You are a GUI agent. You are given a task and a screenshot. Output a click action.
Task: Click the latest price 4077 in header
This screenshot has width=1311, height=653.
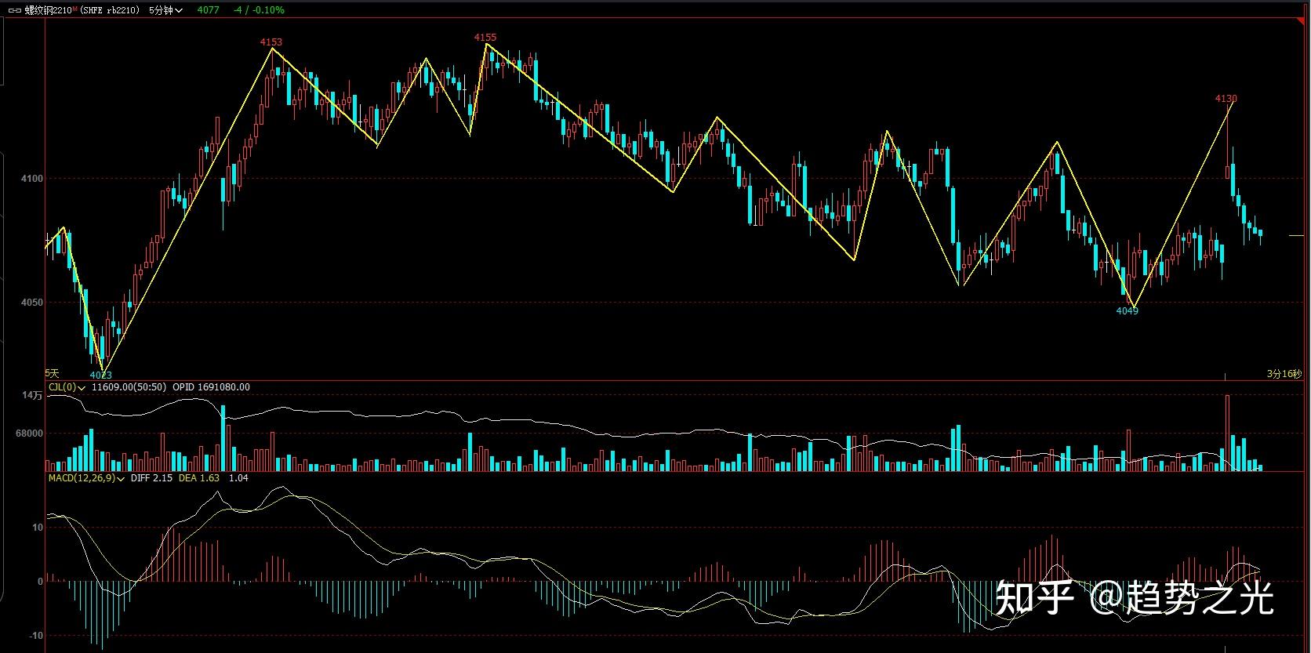(208, 10)
